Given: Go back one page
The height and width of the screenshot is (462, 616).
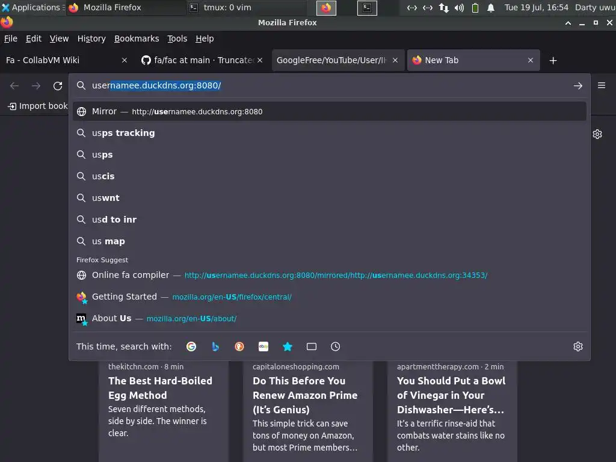Looking at the screenshot, I should click(14, 85).
